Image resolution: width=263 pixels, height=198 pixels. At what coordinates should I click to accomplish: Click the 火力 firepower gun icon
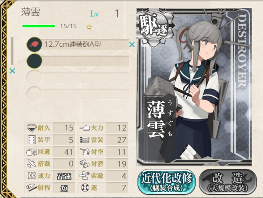(x=85, y=128)
